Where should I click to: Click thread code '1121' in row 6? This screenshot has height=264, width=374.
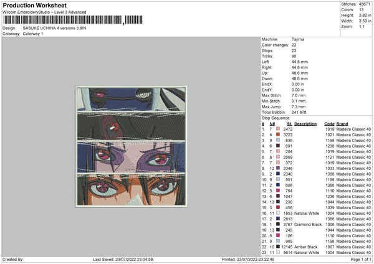(x=330, y=157)
